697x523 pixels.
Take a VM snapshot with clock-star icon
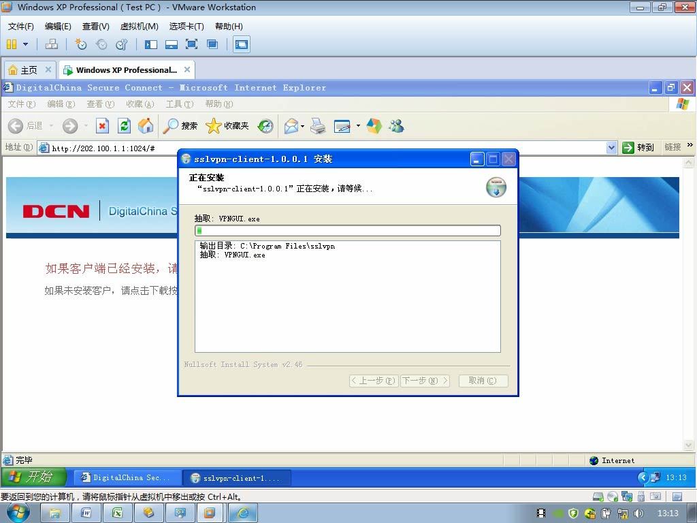pos(81,44)
